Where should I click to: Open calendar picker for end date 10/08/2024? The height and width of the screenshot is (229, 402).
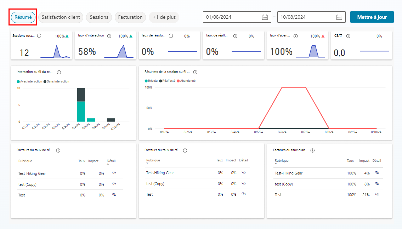coord(339,17)
